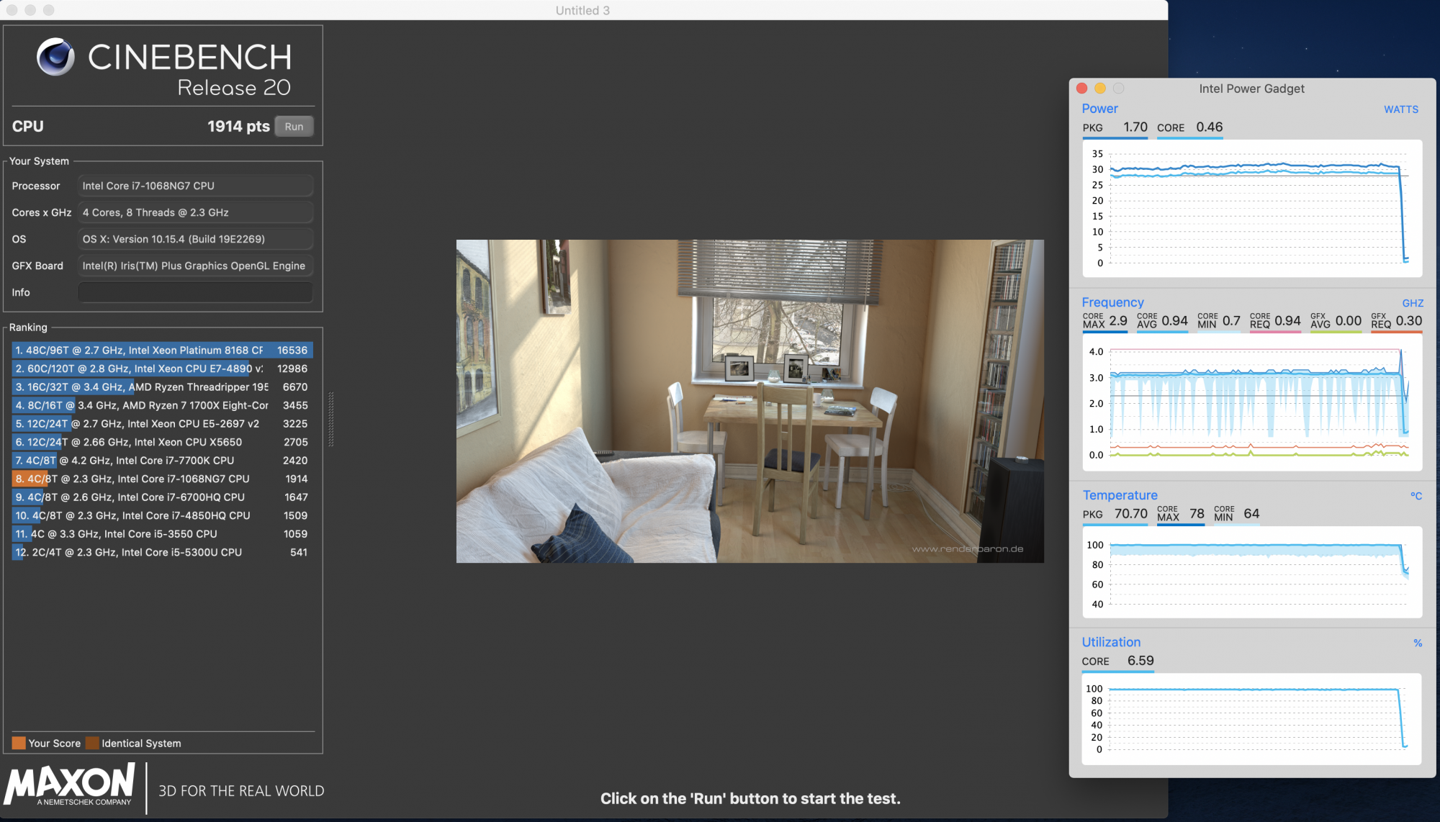Image resolution: width=1440 pixels, height=822 pixels.
Task: Minimize the Intel Power Gadget window
Action: tap(1100, 89)
